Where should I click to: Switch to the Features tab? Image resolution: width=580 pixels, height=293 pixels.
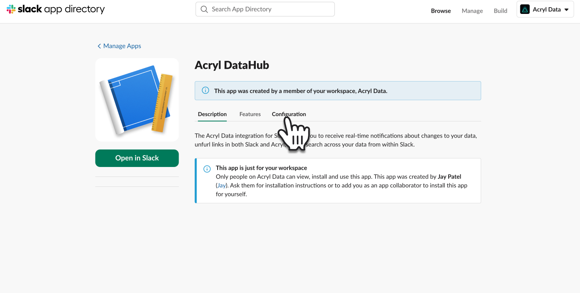250,114
